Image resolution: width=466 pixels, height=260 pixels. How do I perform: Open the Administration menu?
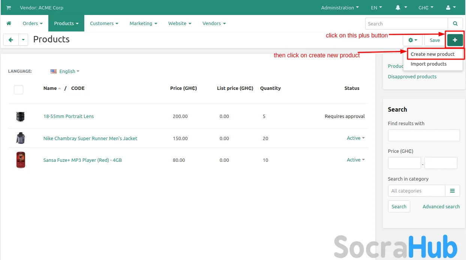(x=340, y=7)
